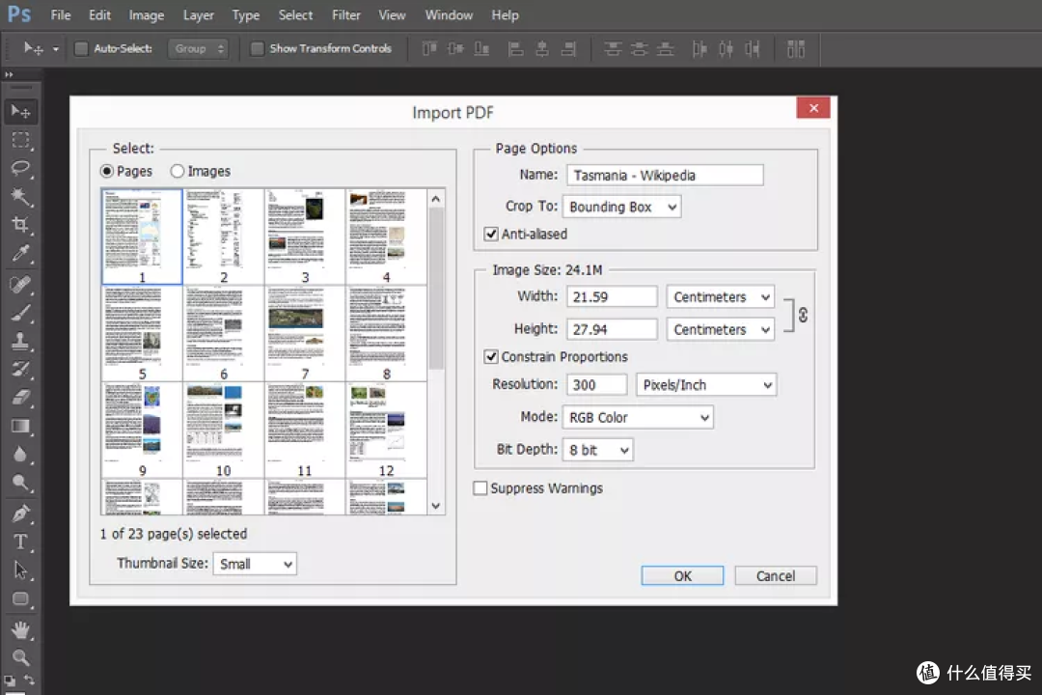Select the Horizontal Type tool
The width and height of the screenshot is (1042, 695).
click(20, 542)
